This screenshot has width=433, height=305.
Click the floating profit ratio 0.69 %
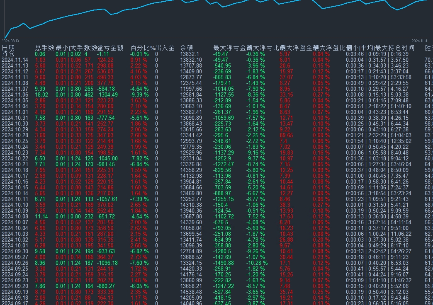tap(321, 135)
